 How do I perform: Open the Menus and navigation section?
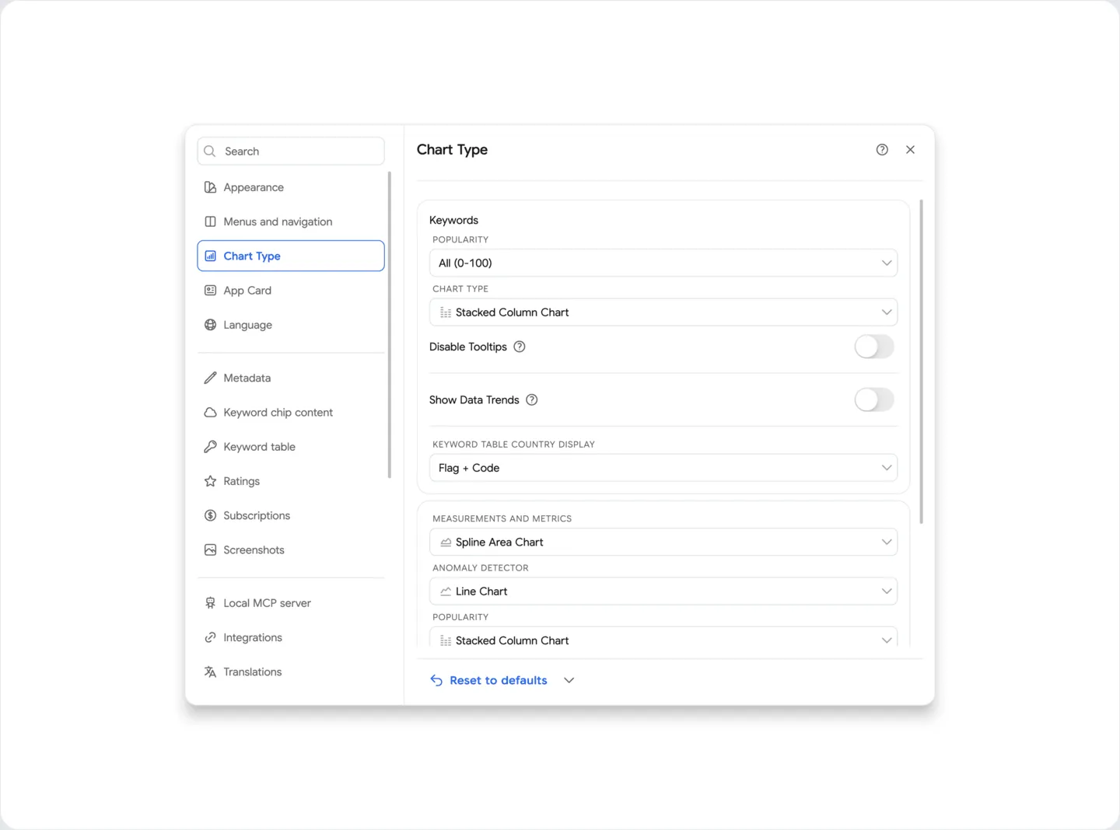(x=291, y=221)
